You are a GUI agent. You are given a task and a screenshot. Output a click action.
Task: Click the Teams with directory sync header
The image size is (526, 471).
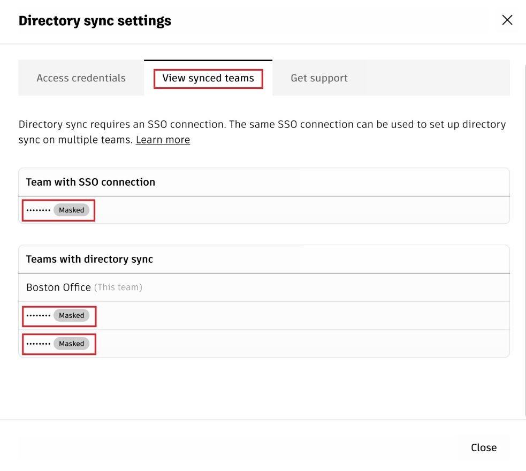89,259
